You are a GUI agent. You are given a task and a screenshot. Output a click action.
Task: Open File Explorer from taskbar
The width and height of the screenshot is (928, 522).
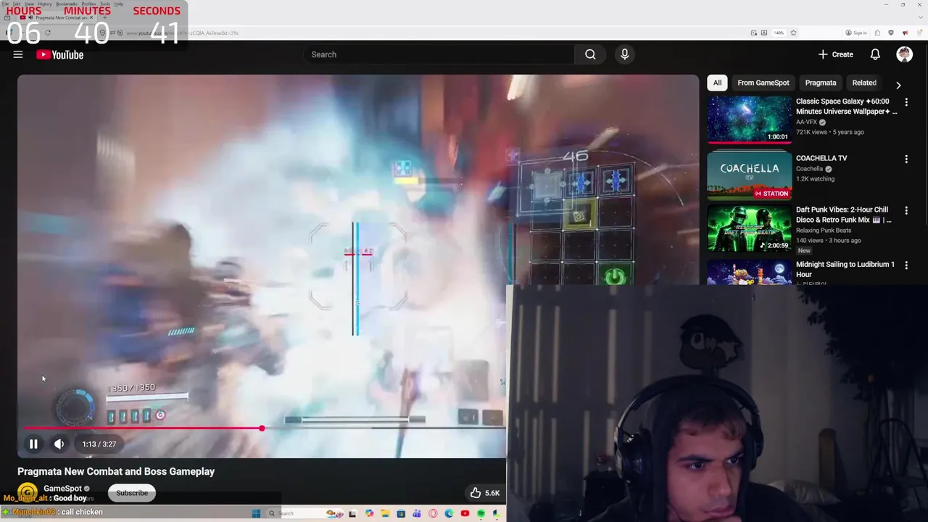(x=385, y=513)
